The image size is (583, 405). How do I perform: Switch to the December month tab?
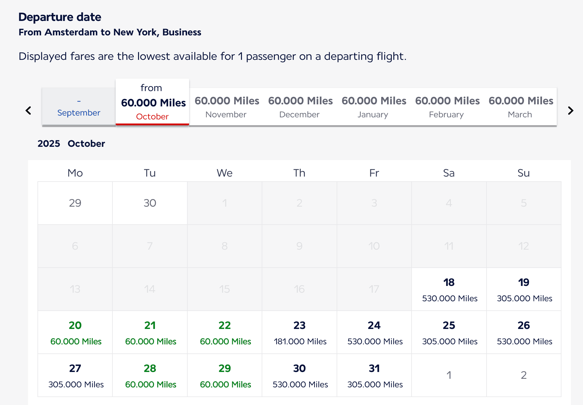click(x=300, y=107)
